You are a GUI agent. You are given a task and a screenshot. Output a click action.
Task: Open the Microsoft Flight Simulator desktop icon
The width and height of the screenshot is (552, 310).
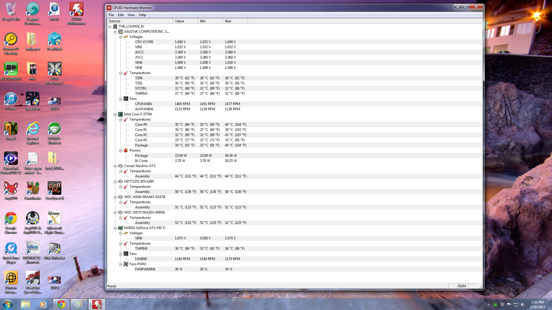pyautogui.click(x=54, y=222)
